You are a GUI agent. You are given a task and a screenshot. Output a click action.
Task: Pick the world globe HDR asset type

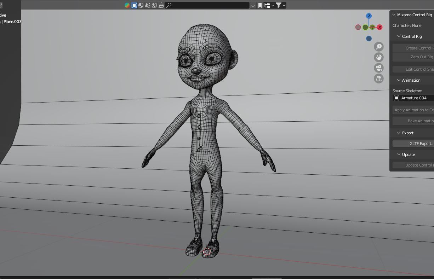click(x=154, y=5)
